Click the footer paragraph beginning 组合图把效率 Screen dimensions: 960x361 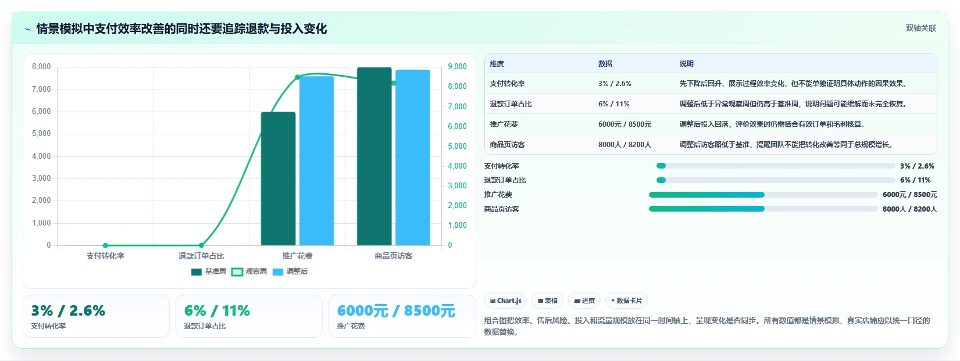click(707, 326)
